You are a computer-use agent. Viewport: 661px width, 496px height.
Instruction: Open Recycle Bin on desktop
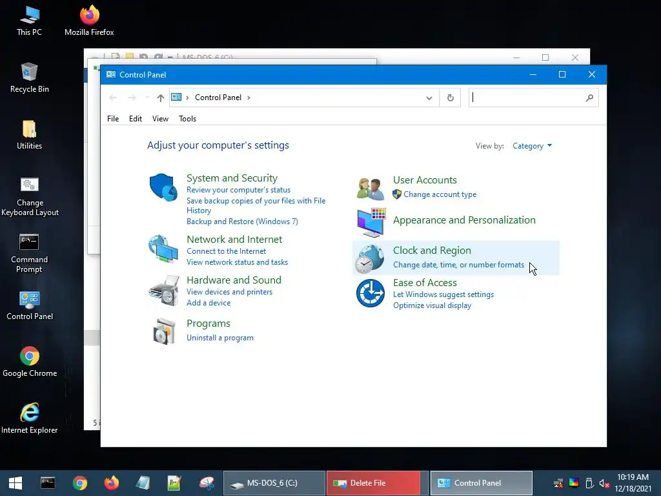(30, 77)
